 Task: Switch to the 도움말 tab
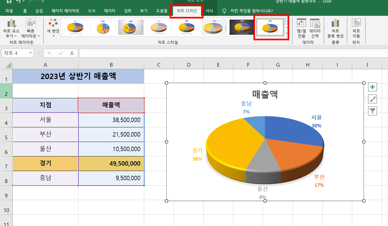point(162,11)
